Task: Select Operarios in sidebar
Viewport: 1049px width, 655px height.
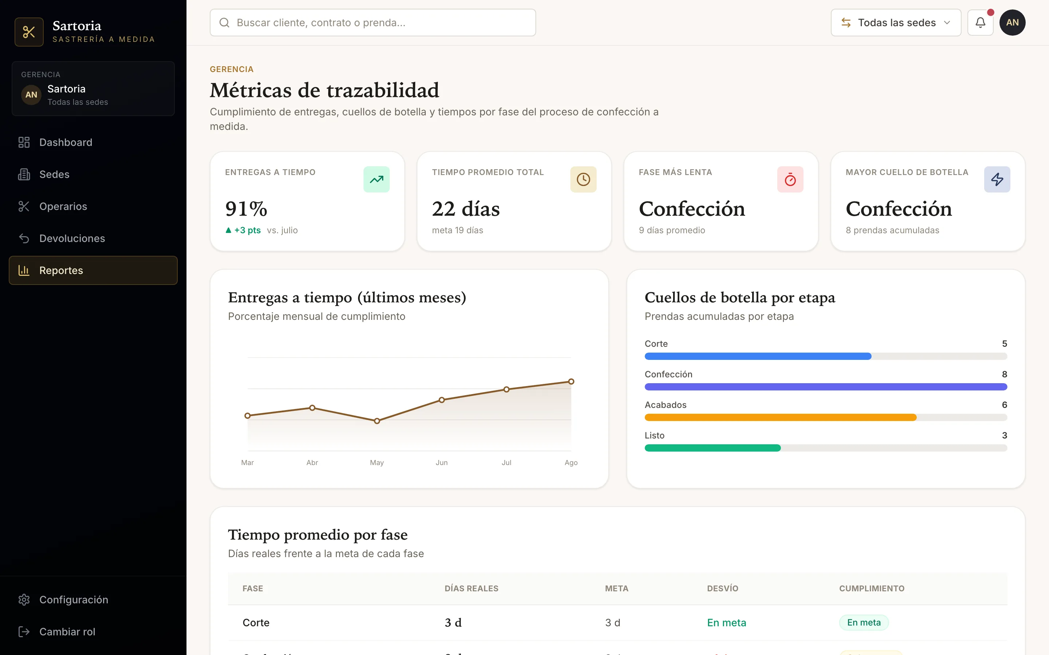Action: tap(93, 207)
